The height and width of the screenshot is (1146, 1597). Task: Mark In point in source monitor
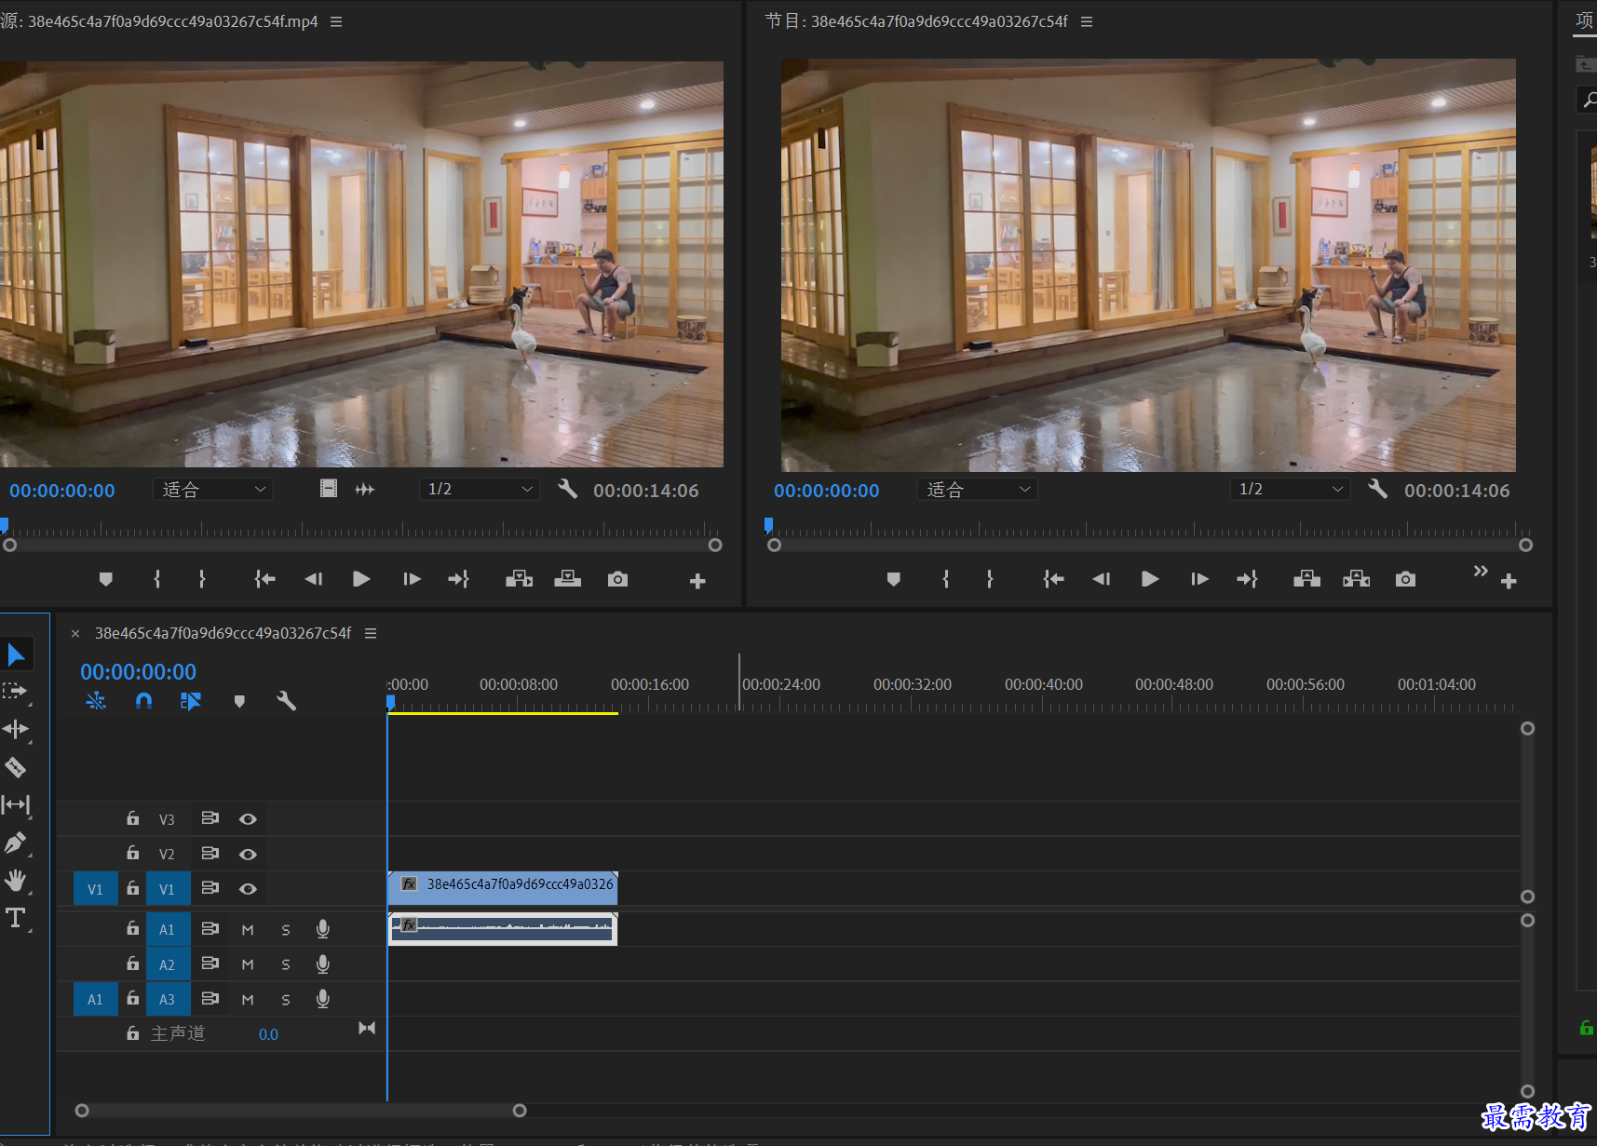(x=156, y=579)
